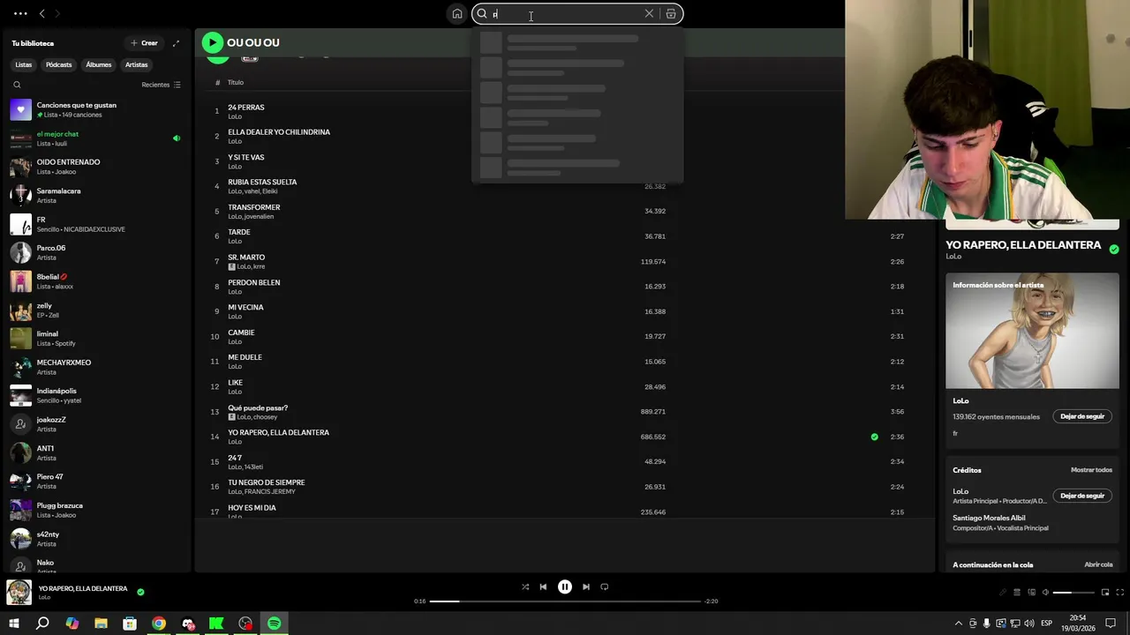Open the miniplayer icon

[1105, 593]
